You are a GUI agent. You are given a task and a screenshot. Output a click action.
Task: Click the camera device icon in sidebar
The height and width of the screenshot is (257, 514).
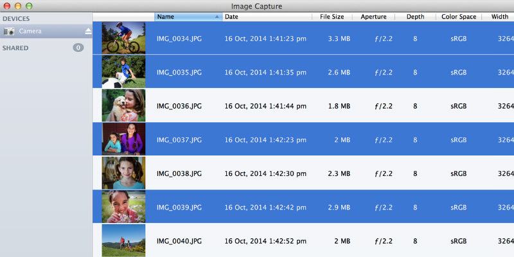coord(10,31)
